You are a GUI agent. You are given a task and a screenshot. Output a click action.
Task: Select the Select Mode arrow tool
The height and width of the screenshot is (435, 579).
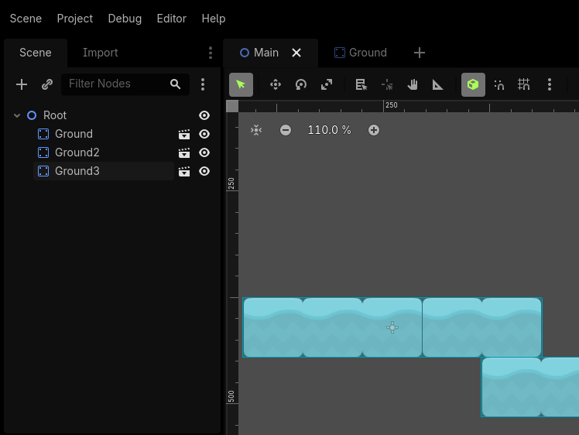coord(241,84)
